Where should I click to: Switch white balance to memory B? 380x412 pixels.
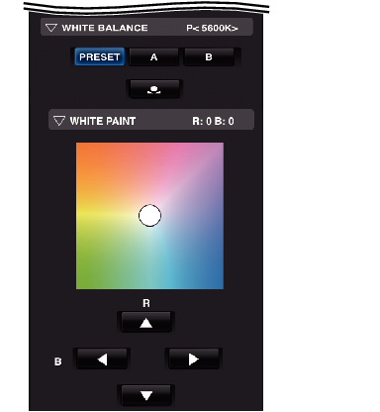209,57
